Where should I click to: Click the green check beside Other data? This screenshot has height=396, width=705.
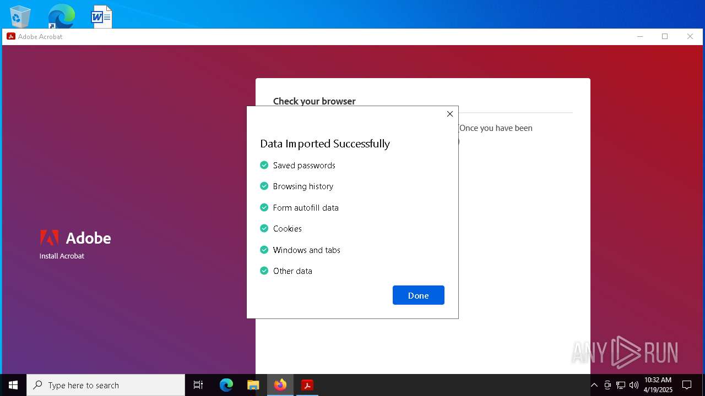(264, 271)
